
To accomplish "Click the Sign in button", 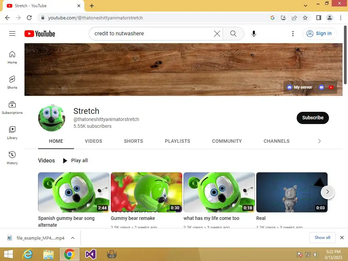I will tap(319, 34).
